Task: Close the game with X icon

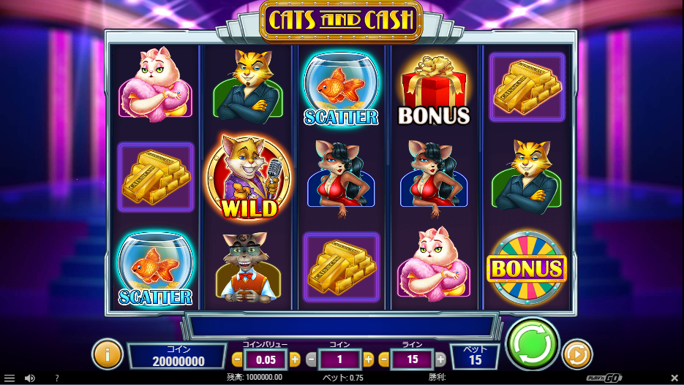Action: 674,378
